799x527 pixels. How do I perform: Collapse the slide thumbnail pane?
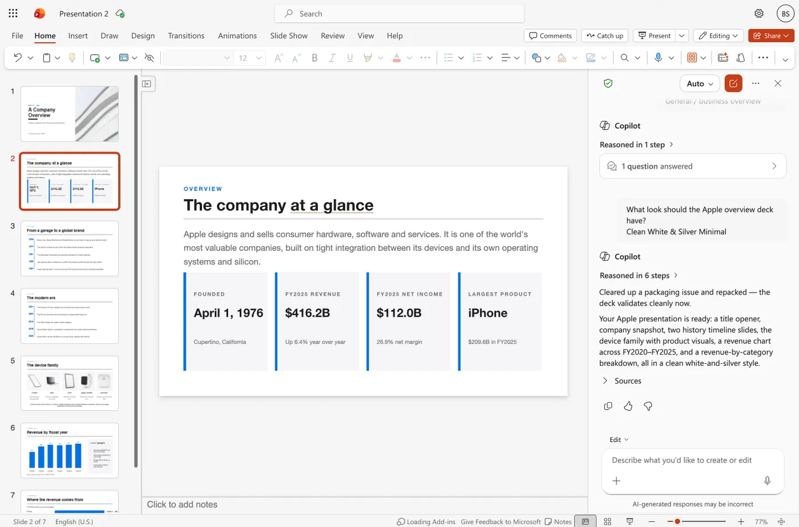point(147,84)
